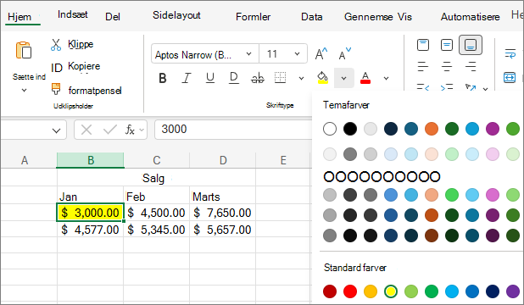Screen dimensions: 524x305
Task: Expand the fx dropdown arrow
Action: click(x=142, y=130)
